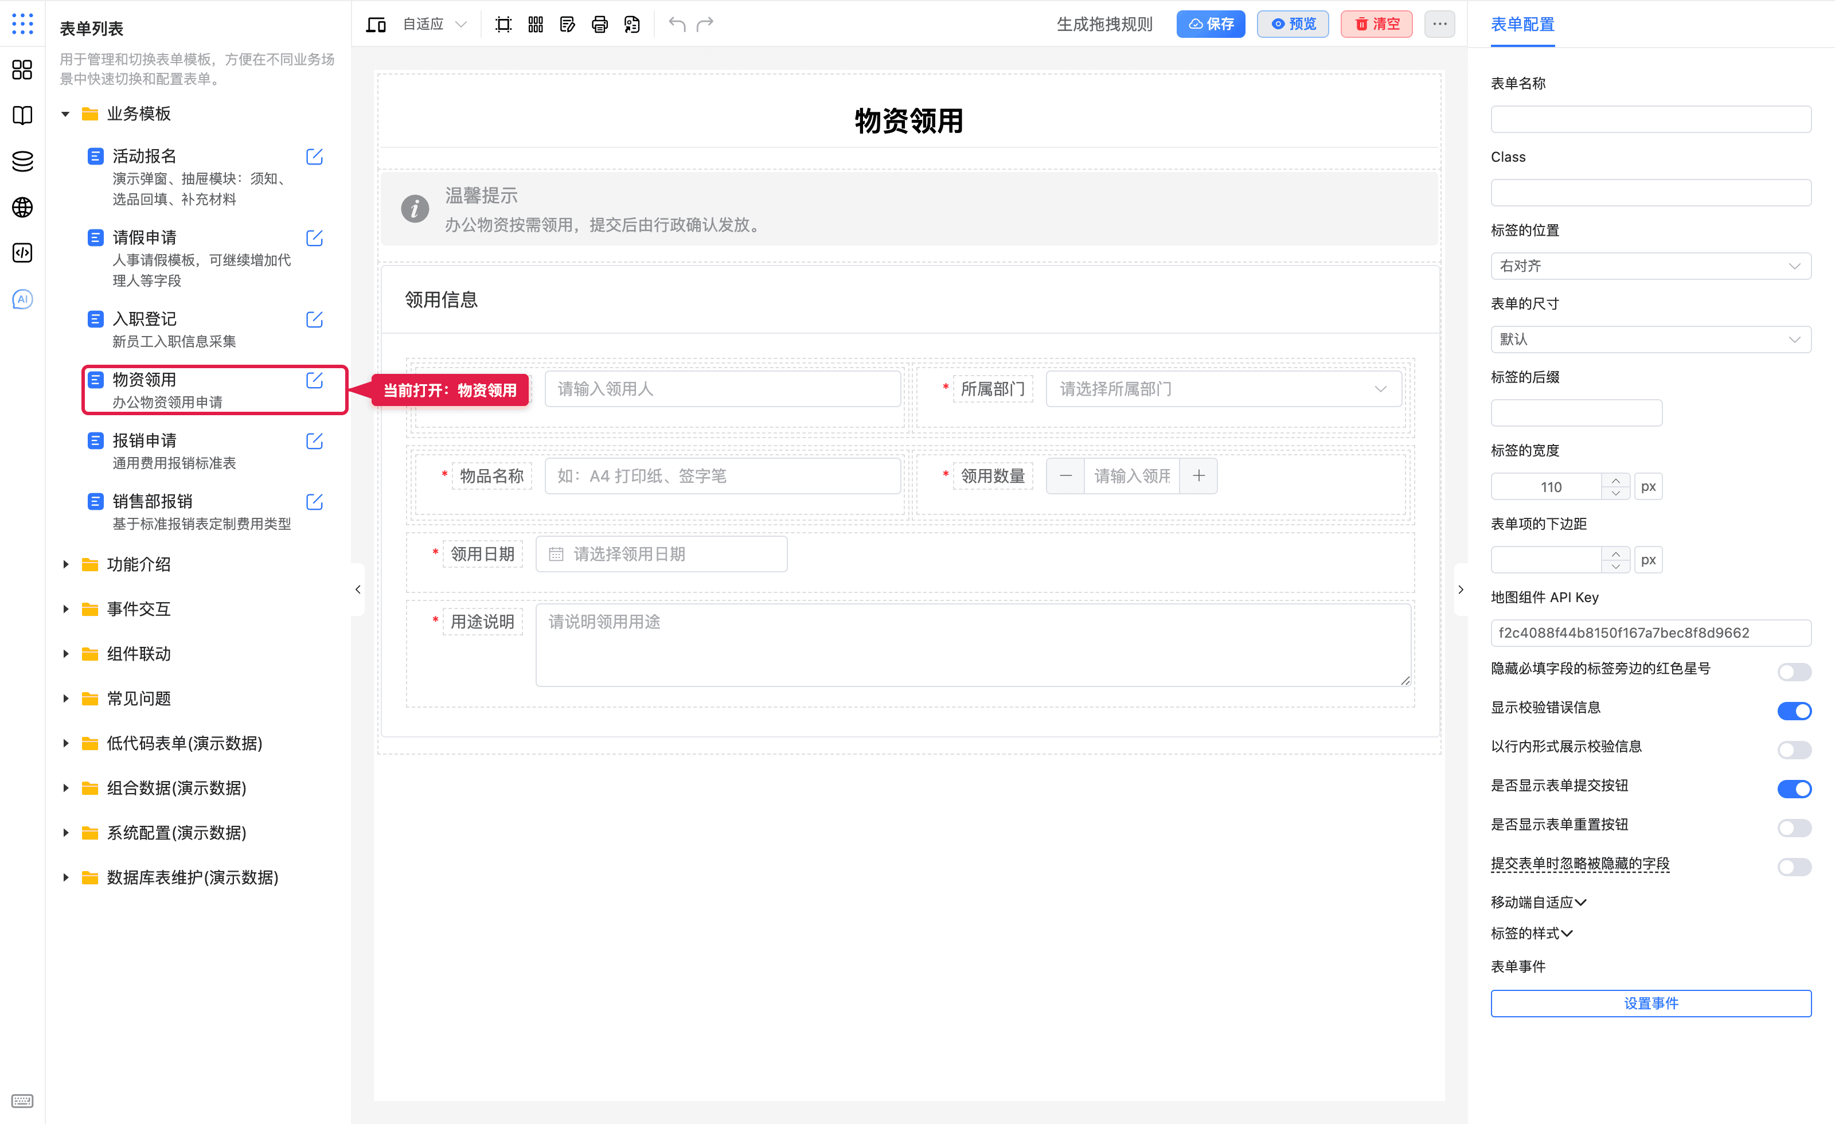The image size is (1835, 1124).
Task: Open the 标签的位置 dropdown
Action: 1650,266
